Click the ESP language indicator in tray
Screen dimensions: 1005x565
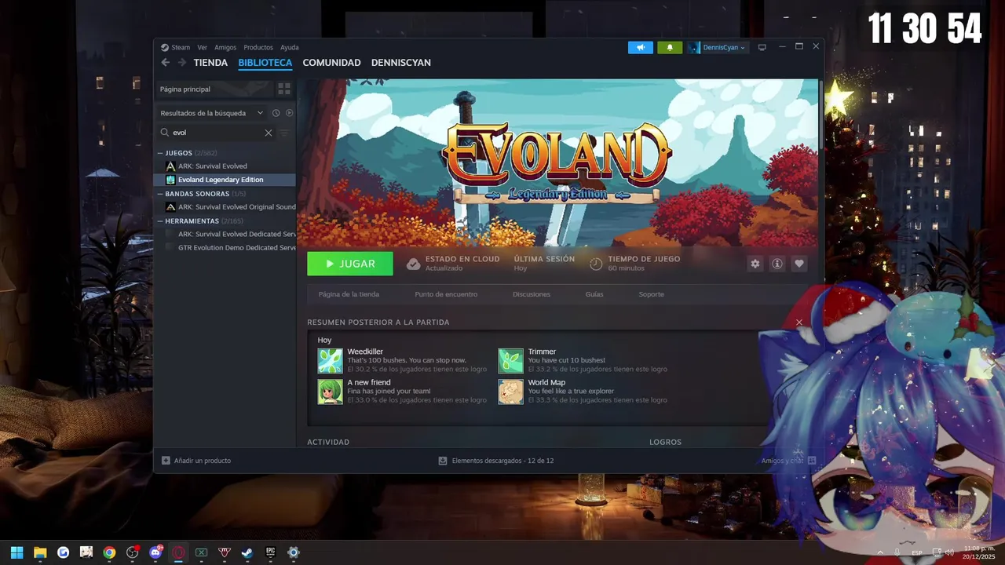[917, 552]
